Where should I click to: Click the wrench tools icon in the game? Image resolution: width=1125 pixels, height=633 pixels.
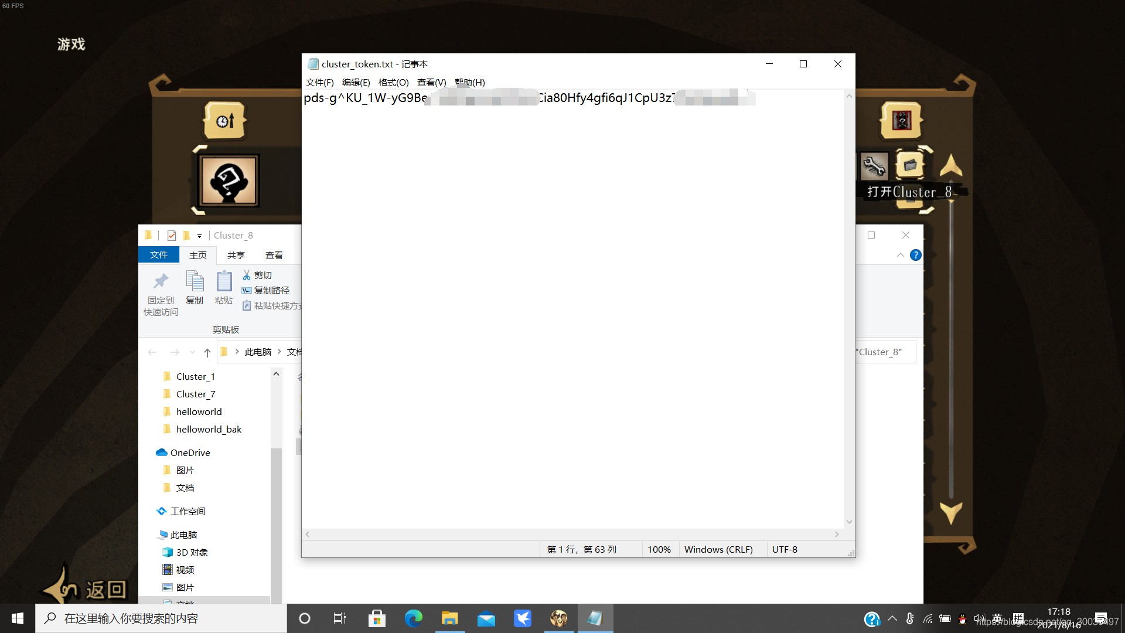tap(874, 166)
